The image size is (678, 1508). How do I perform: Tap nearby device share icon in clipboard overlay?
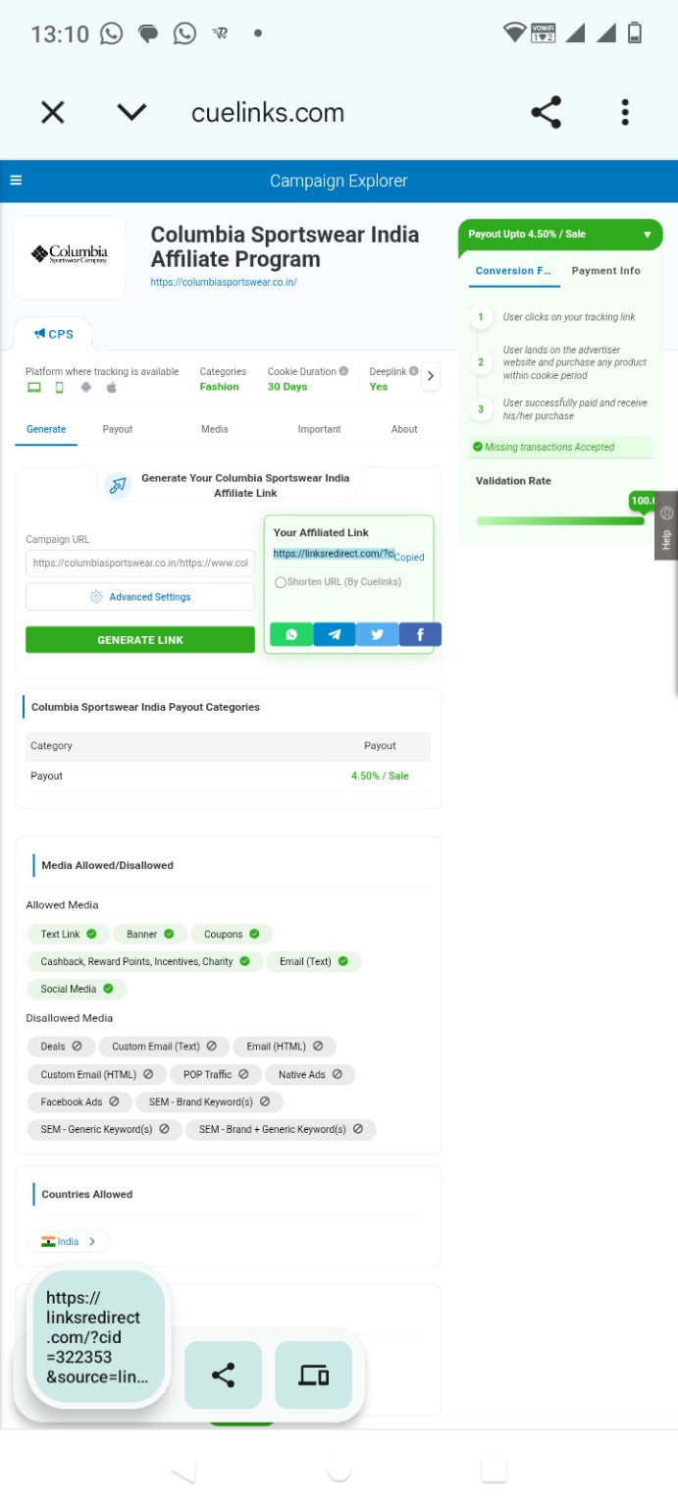[313, 1375]
